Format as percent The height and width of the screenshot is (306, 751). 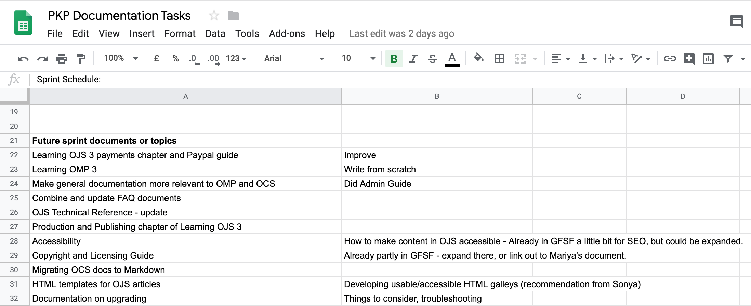coord(175,58)
